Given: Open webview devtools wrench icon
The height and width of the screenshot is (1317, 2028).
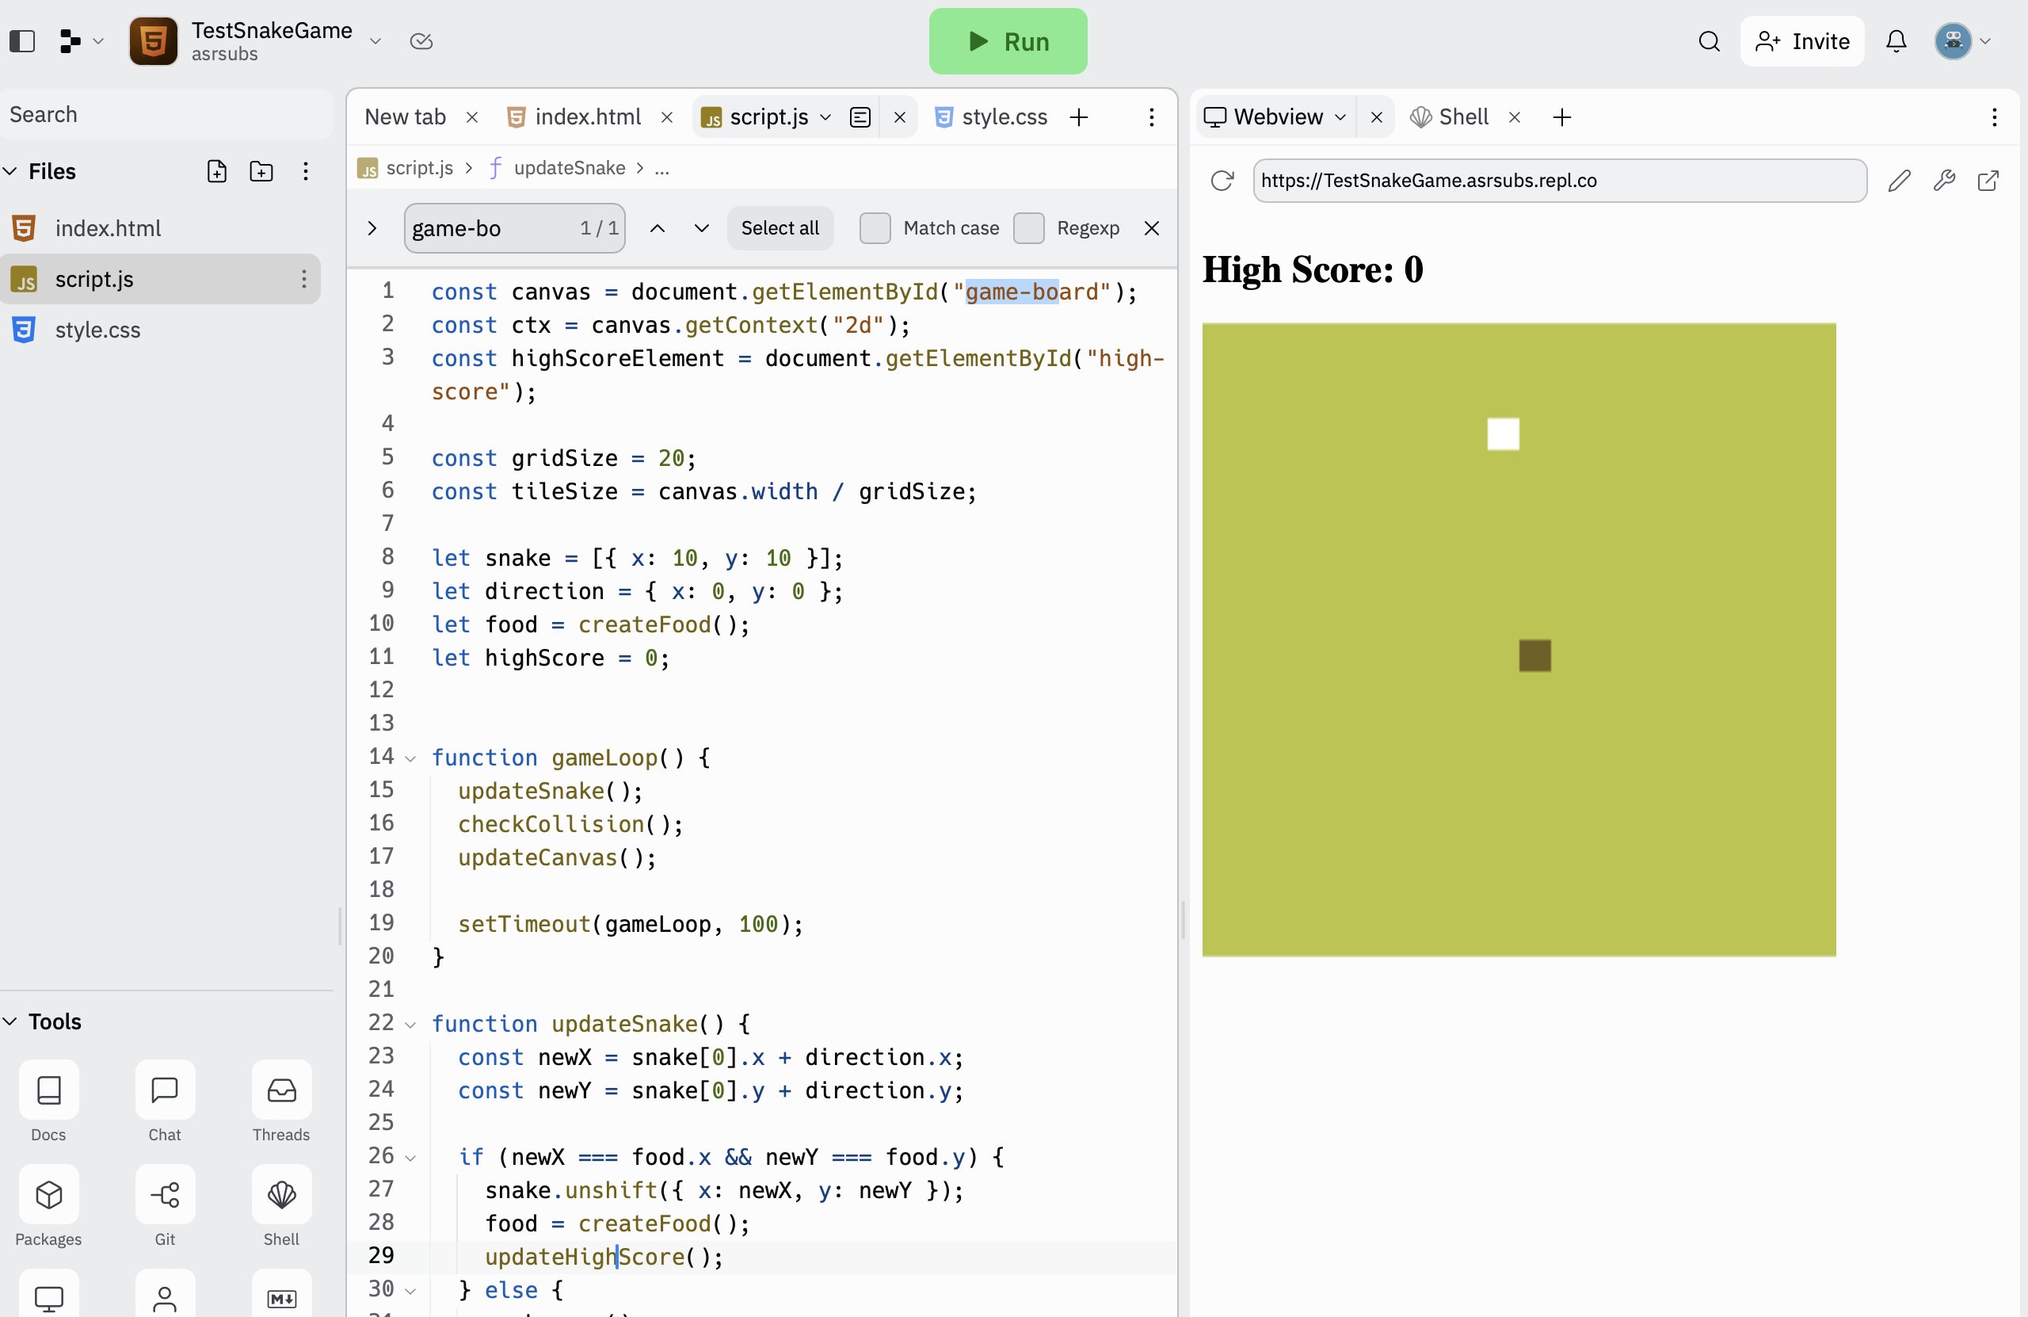Looking at the screenshot, I should click(x=1944, y=181).
